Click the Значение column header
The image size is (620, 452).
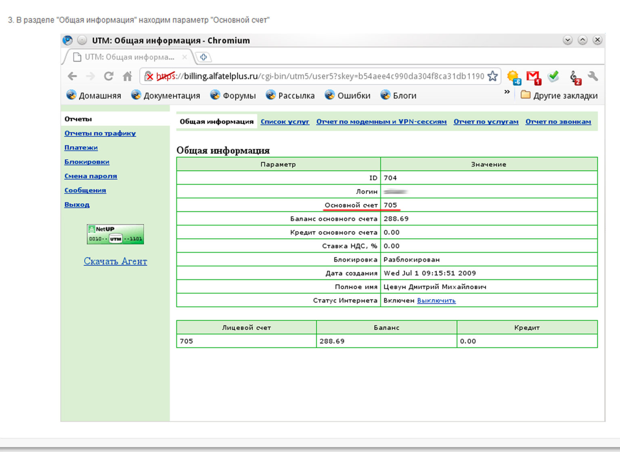pos(488,164)
